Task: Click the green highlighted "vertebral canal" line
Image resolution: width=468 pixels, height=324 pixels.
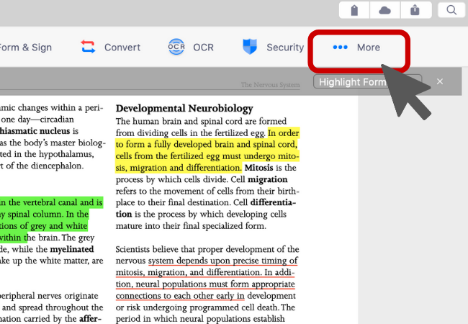Action: point(51,202)
